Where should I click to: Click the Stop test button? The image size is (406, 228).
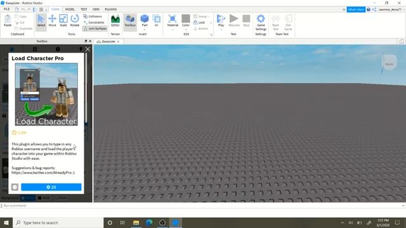pos(246,21)
